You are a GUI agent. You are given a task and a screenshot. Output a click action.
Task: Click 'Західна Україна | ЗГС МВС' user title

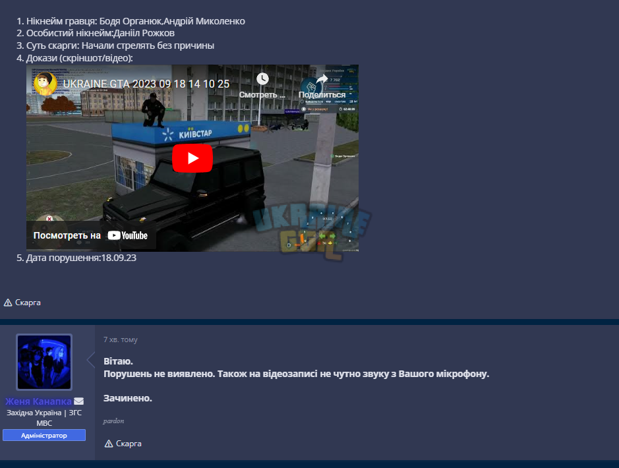coord(44,418)
